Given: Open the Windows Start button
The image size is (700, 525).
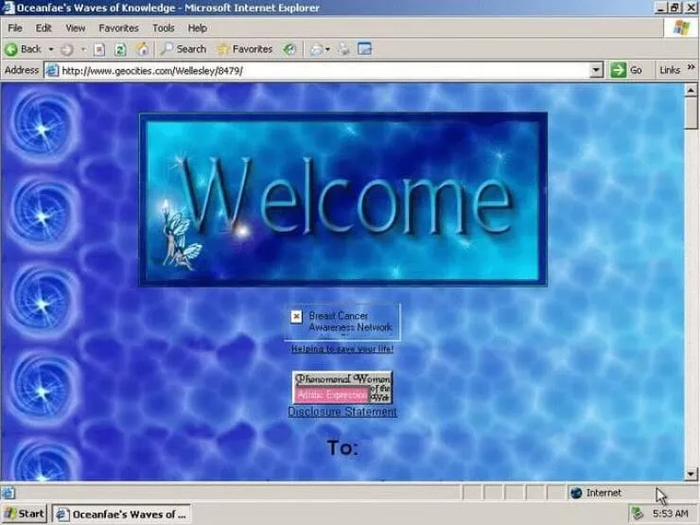Looking at the screenshot, I should 24,514.
